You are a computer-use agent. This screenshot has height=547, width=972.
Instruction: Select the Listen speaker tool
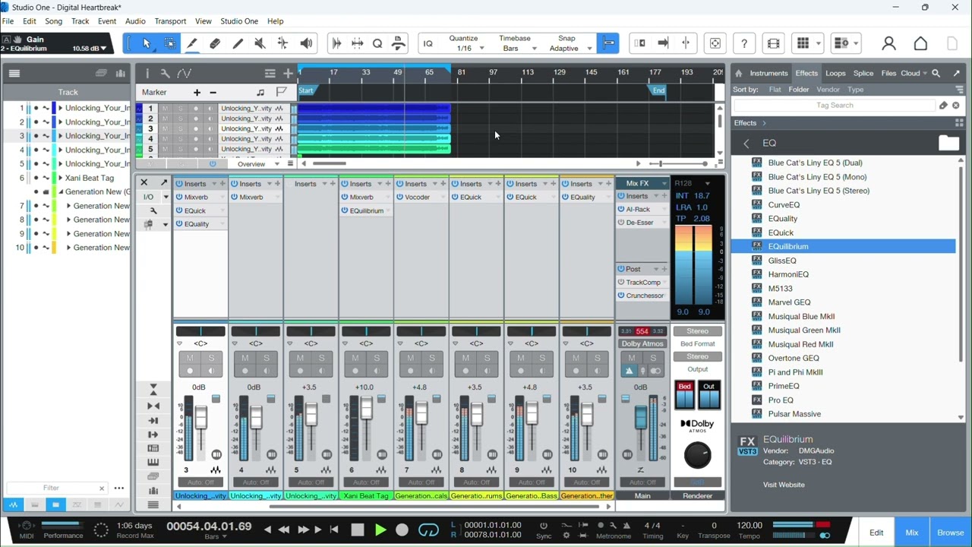pos(306,43)
